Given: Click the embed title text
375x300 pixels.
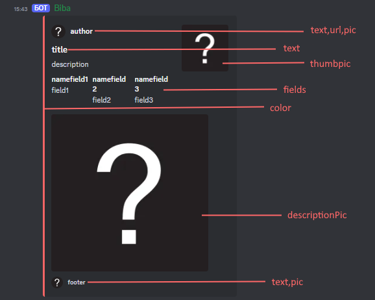Looking at the screenshot, I should tap(60, 49).
